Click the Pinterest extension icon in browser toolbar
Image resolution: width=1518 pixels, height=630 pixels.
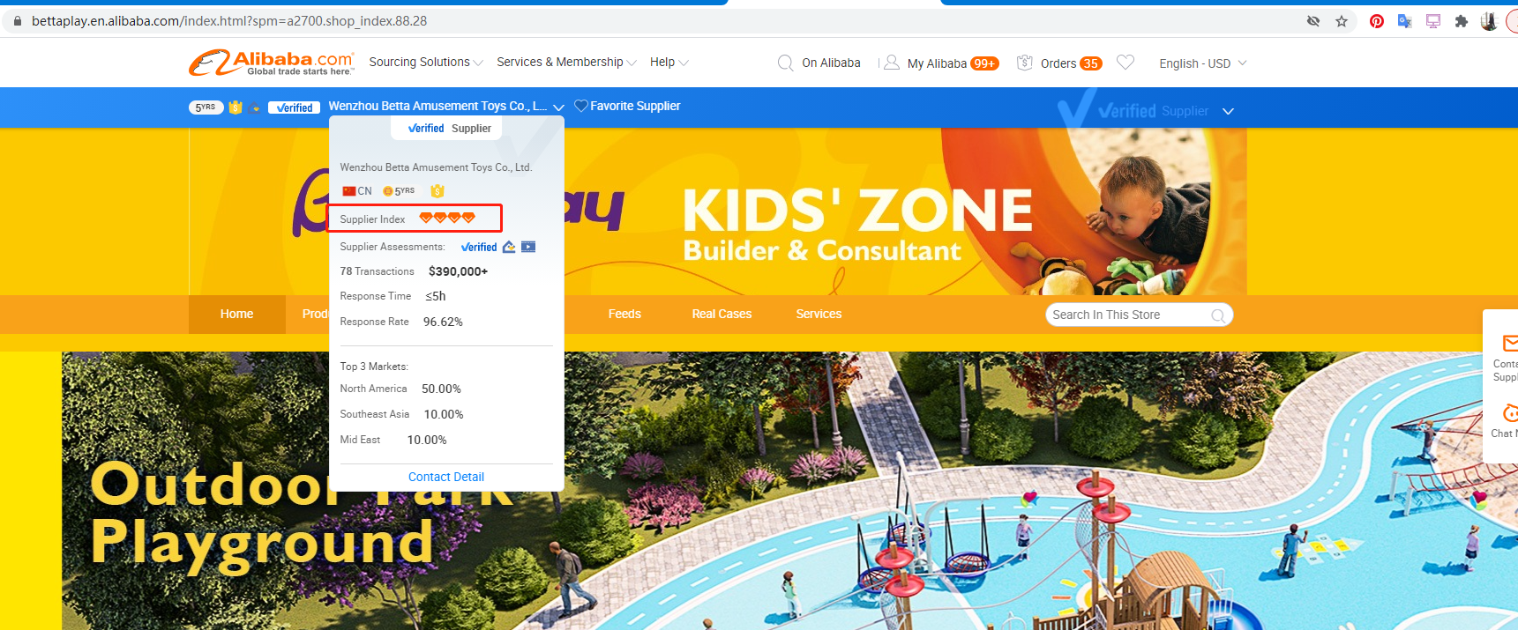(1377, 21)
